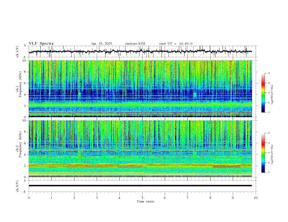
Task: Click the "-3" label on ch.2 colorbar
Action: click(268, 133)
